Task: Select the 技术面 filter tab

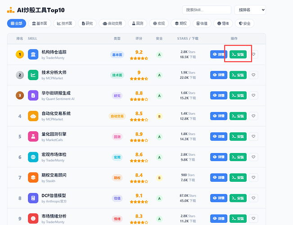Action: click(x=64, y=23)
